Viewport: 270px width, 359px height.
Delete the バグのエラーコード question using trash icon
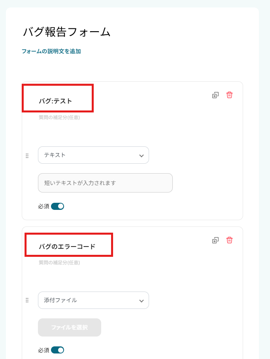229,240
